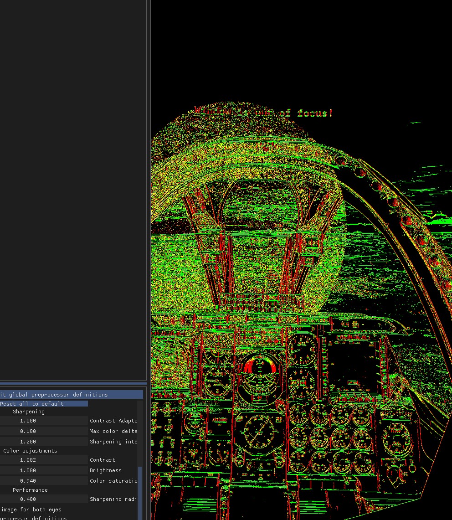The width and height of the screenshot is (452, 520).
Task: Set the Contrast value field 1.002
Action: pyautogui.click(x=44, y=460)
